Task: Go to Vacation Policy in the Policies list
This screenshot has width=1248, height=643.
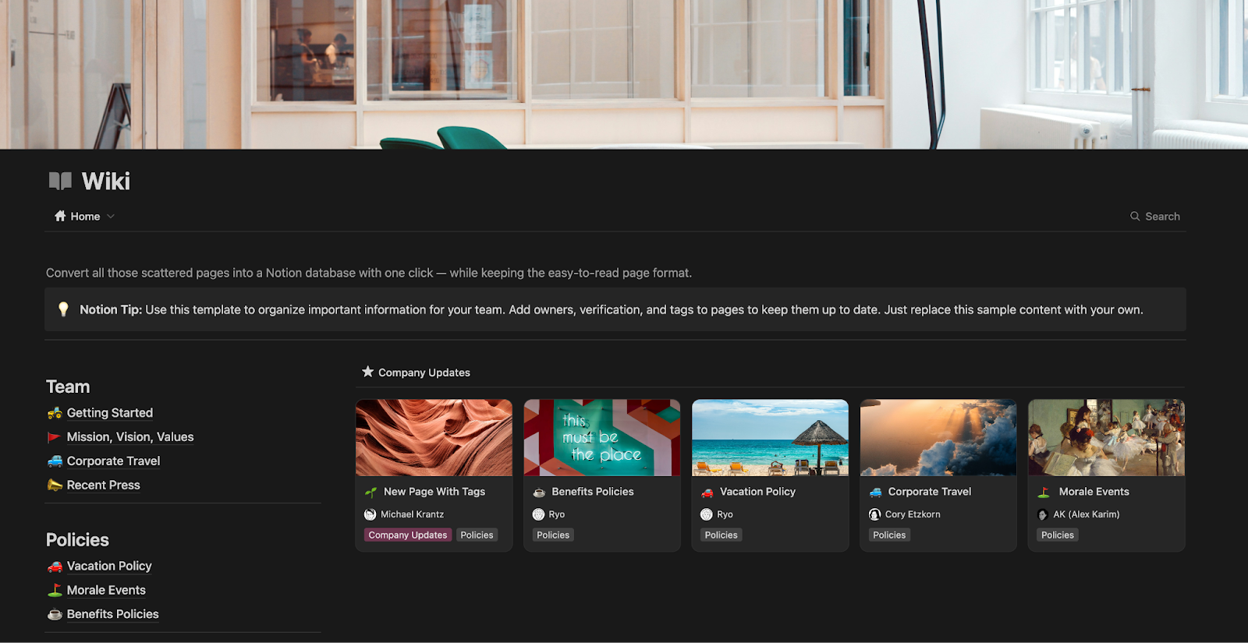Action: [x=109, y=566]
